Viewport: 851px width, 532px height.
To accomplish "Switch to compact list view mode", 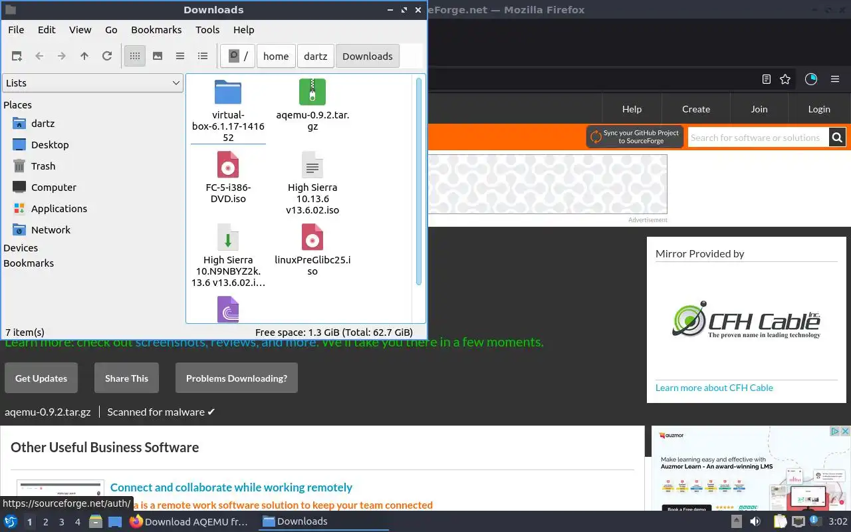I will point(180,57).
